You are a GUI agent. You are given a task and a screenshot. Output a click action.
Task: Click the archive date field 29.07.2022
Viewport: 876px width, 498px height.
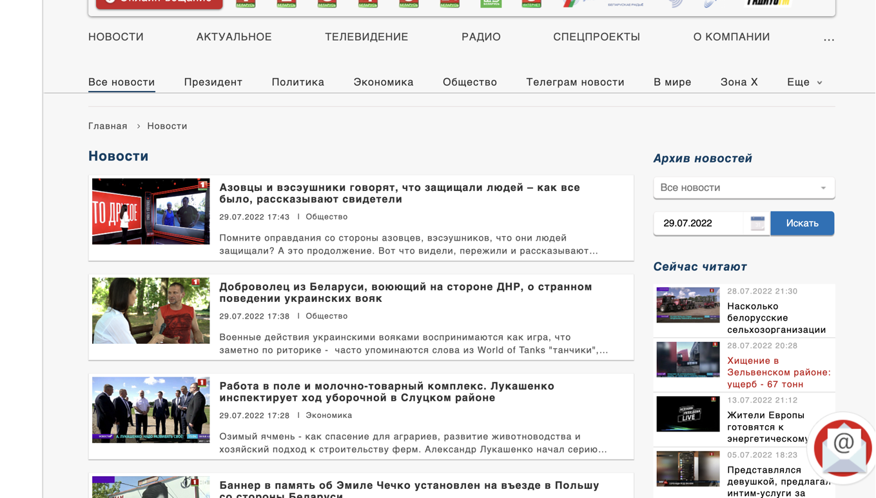(x=699, y=223)
